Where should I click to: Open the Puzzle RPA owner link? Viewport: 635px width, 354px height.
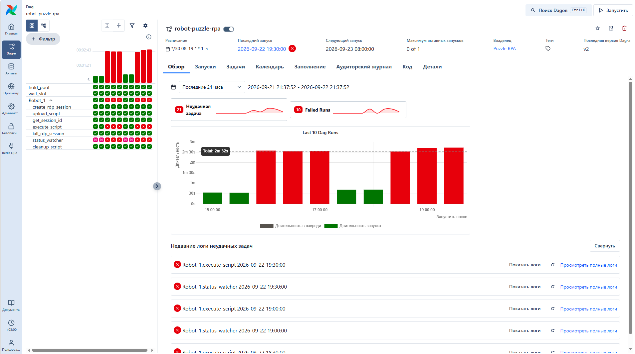505,48
